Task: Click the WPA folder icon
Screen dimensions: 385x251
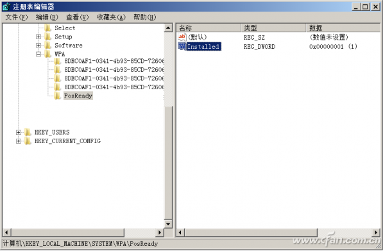Action: coord(48,54)
